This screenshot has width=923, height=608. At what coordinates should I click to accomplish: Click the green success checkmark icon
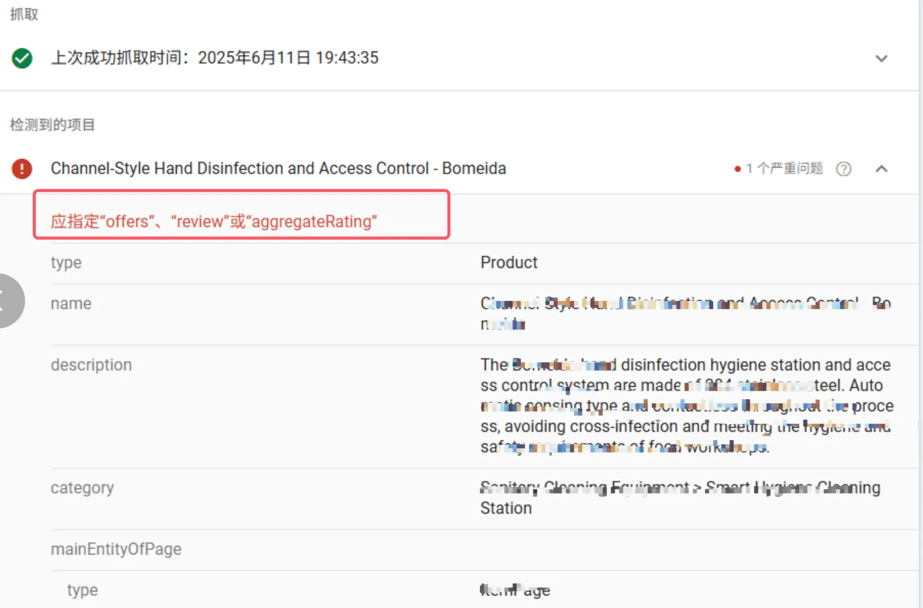pyautogui.click(x=22, y=58)
